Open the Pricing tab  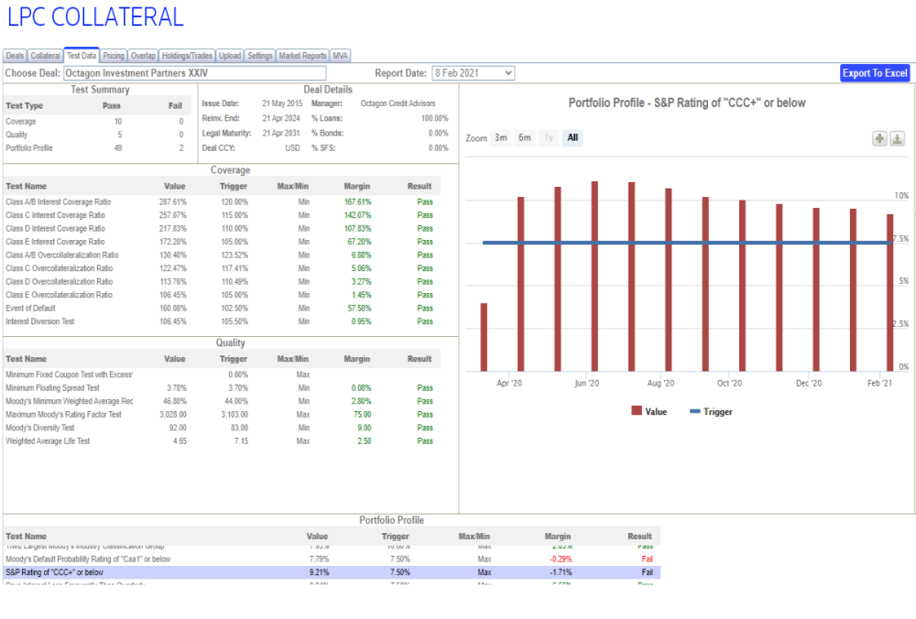[114, 56]
